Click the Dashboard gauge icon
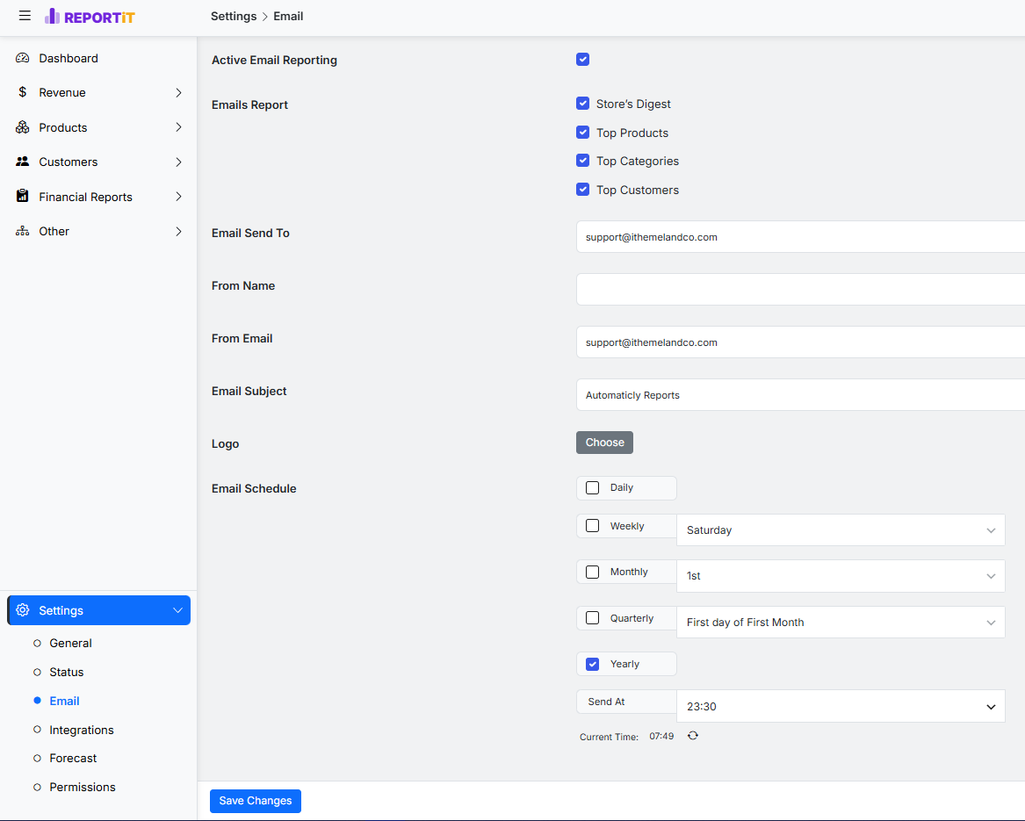Viewport: 1025px width, 821px height. (x=22, y=58)
